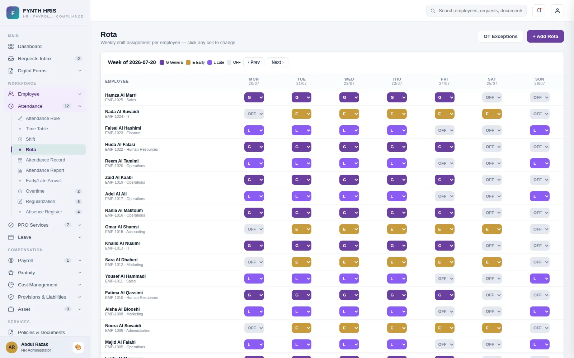Screen dimensions: 574x358
Task: Click the Leave calendar icon
Action: point(11,237)
